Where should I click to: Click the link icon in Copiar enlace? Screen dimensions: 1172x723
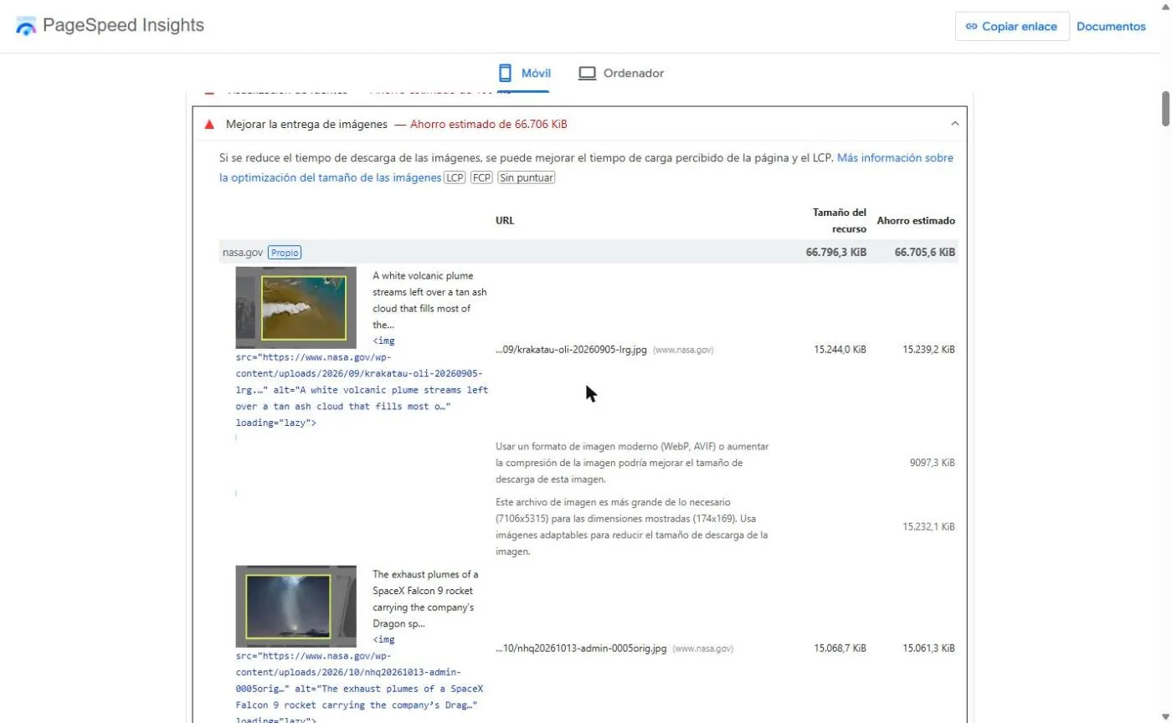tap(972, 27)
